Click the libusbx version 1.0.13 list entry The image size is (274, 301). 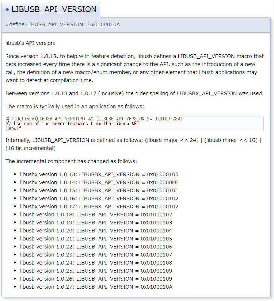pyautogui.click(x=99, y=174)
